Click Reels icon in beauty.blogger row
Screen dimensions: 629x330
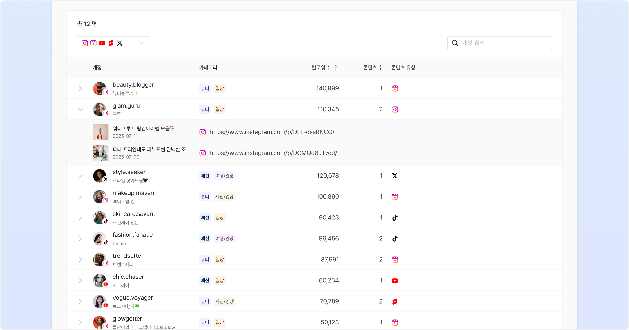(x=395, y=89)
